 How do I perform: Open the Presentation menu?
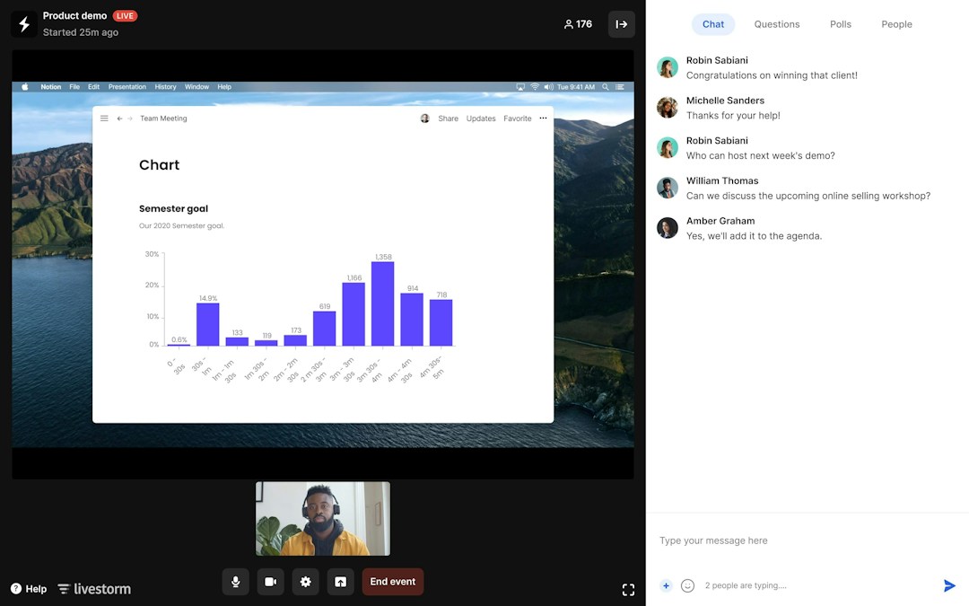pyautogui.click(x=127, y=87)
